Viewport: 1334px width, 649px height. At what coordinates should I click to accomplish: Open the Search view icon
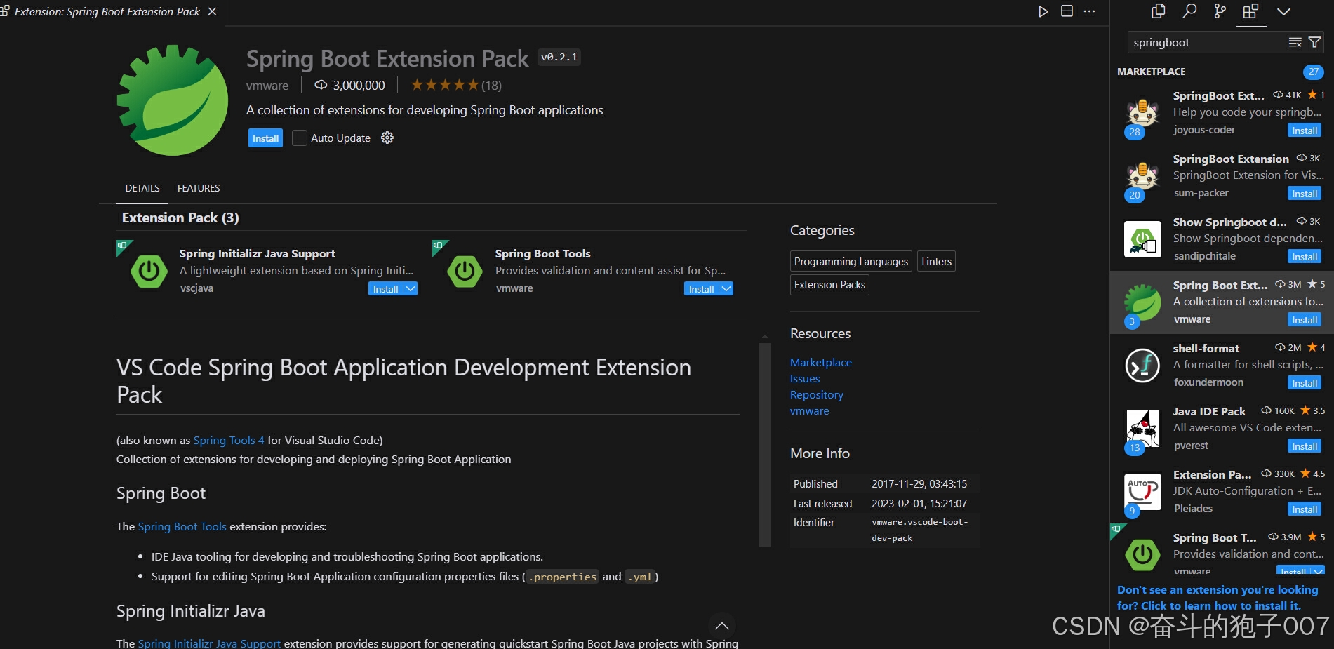click(1189, 11)
